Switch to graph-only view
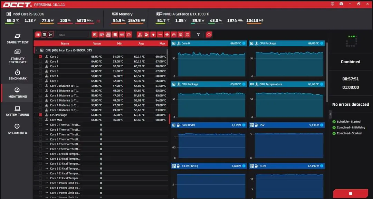This screenshot has width=373, height=199. 51,35
